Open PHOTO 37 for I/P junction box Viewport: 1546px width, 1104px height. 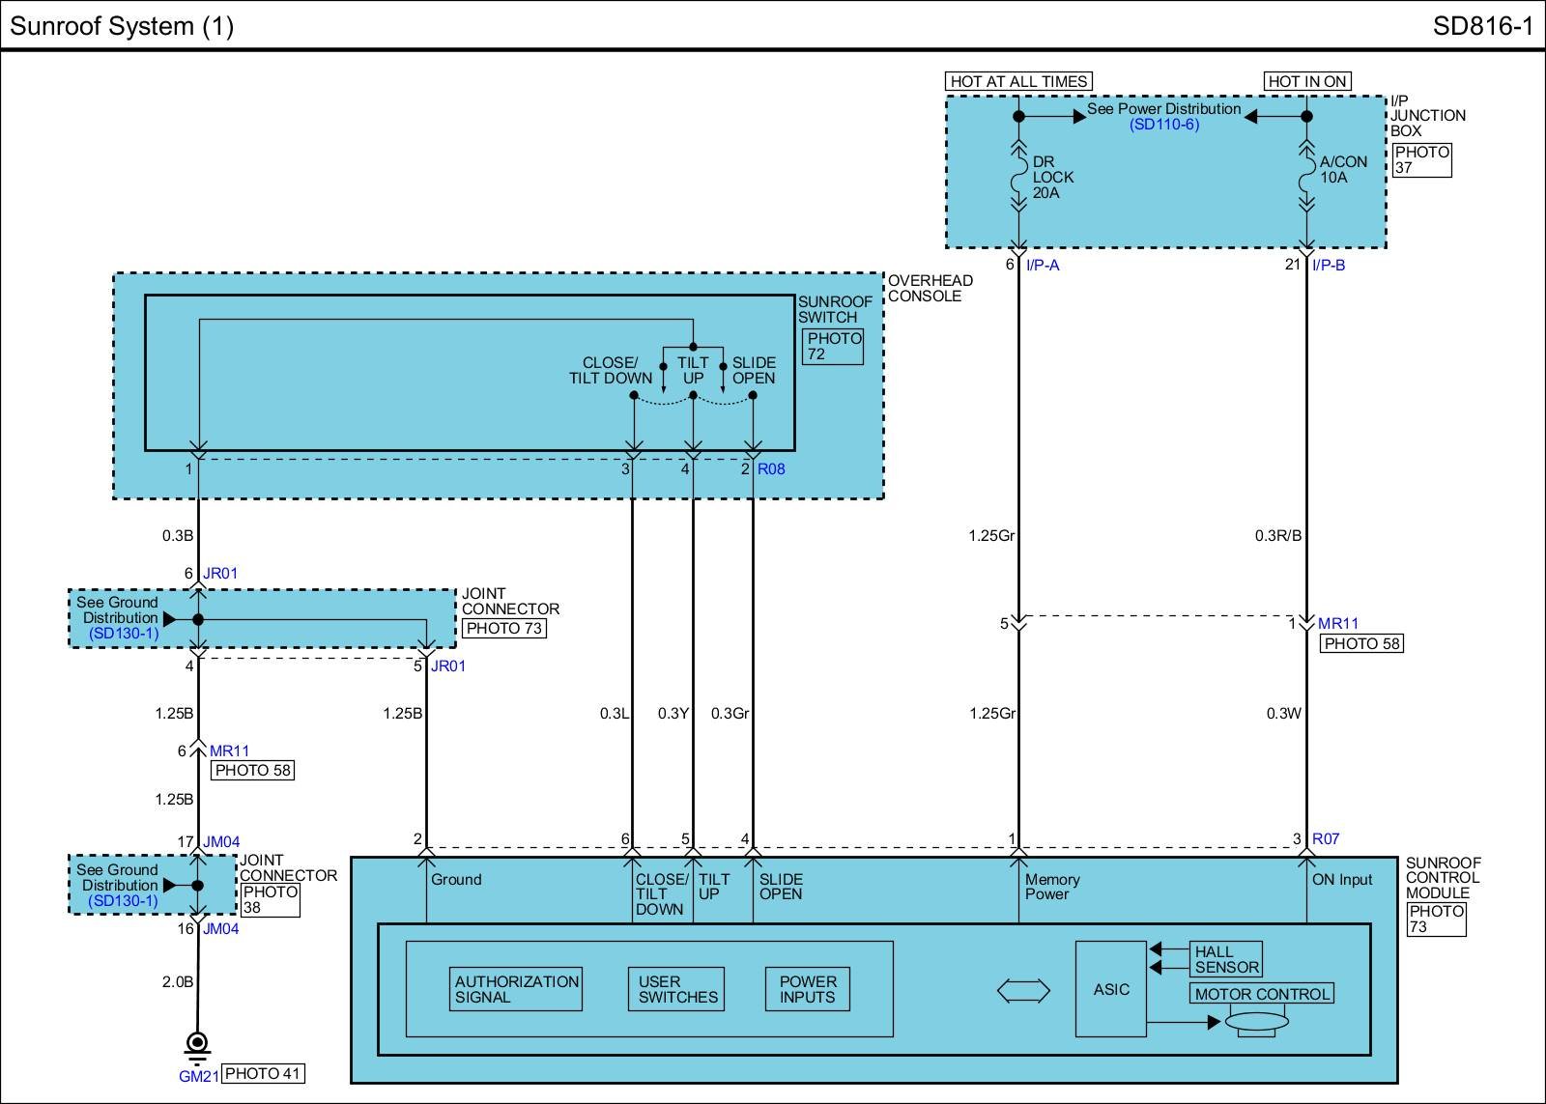pos(1421,159)
